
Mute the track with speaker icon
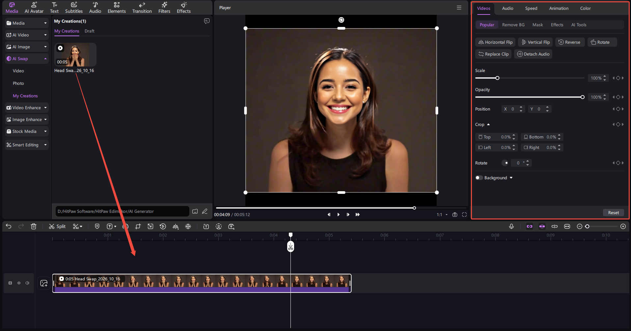pyautogui.click(x=27, y=283)
